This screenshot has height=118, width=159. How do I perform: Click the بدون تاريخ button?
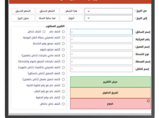click(x=23, y=18)
